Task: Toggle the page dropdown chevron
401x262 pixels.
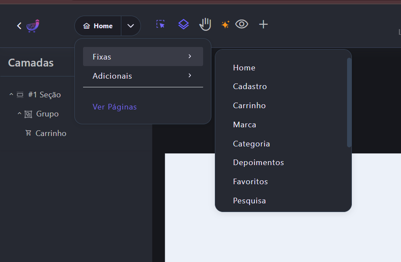Action: coord(130,26)
